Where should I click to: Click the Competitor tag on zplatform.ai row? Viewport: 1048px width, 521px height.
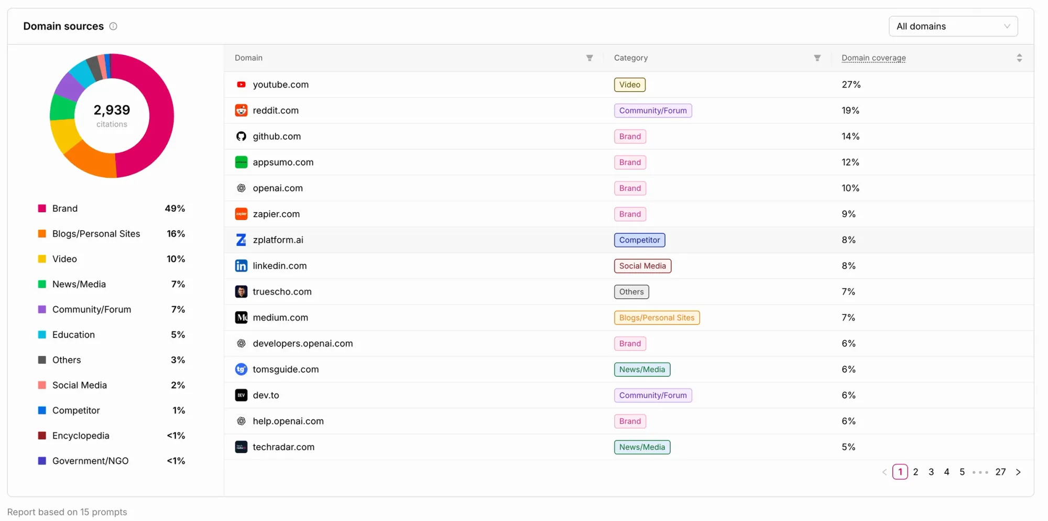640,240
